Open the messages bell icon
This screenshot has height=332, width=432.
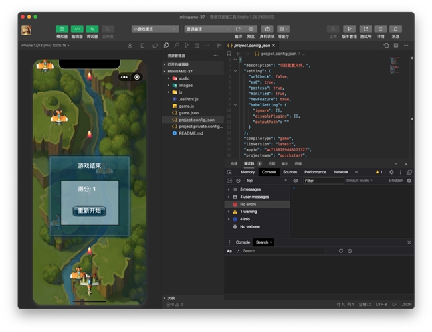[395, 29]
